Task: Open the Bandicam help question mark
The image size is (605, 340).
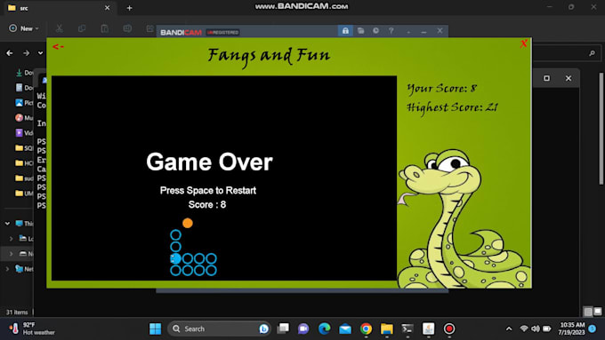Action: click(x=391, y=31)
